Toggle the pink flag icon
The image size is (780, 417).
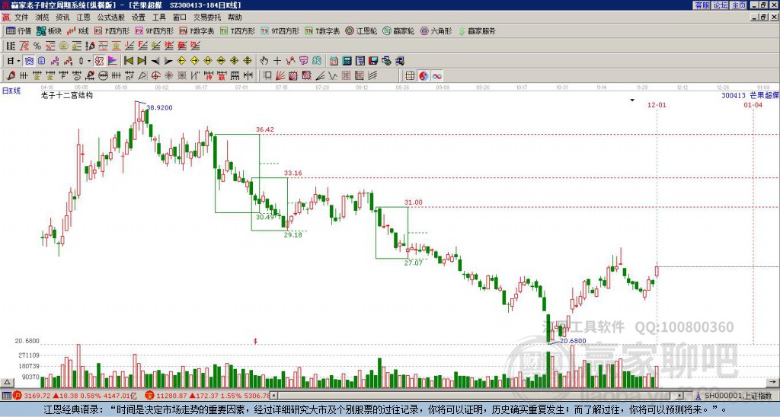113,61
